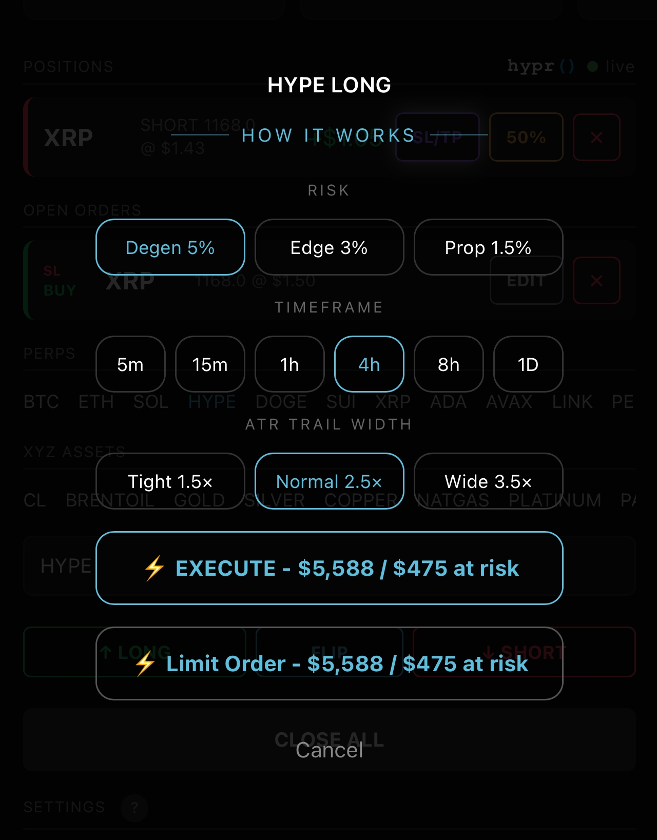The height and width of the screenshot is (840, 657).
Task: Open the HOW IT WORKS link
Action: tap(328, 135)
